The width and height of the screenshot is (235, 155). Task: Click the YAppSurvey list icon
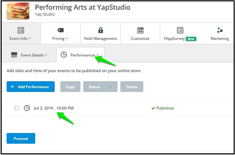[x=180, y=30]
